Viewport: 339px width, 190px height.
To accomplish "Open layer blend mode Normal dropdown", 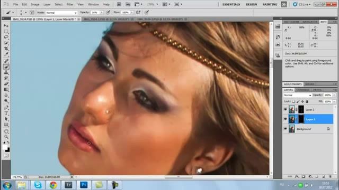I will tap(298, 95).
